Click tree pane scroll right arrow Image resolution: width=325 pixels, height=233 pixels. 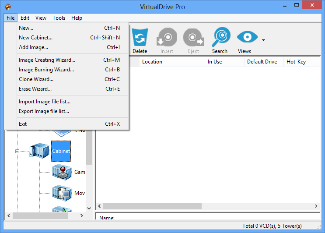coord(82,215)
